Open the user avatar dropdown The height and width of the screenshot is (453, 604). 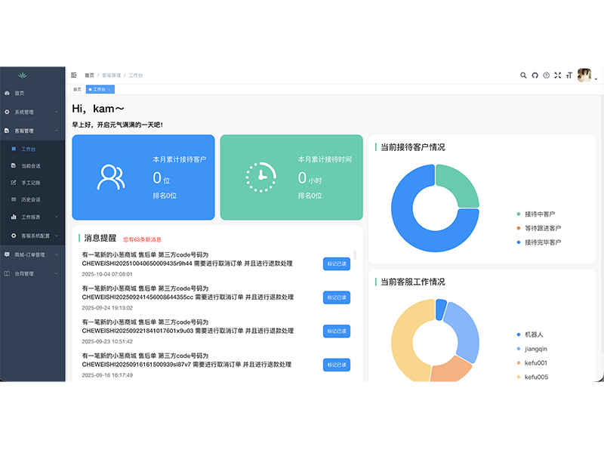[x=586, y=75]
